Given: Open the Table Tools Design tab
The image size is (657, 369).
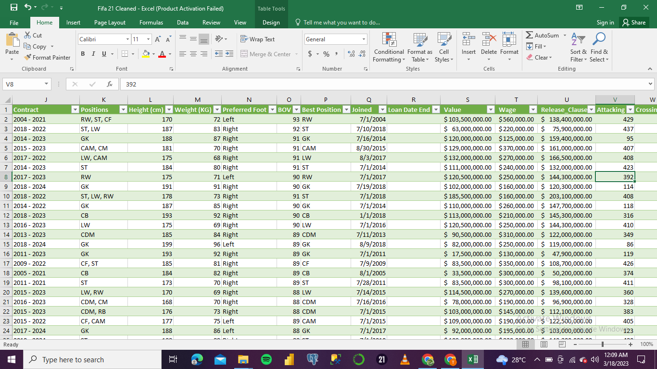Looking at the screenshot, I should [x=271, y=22].
